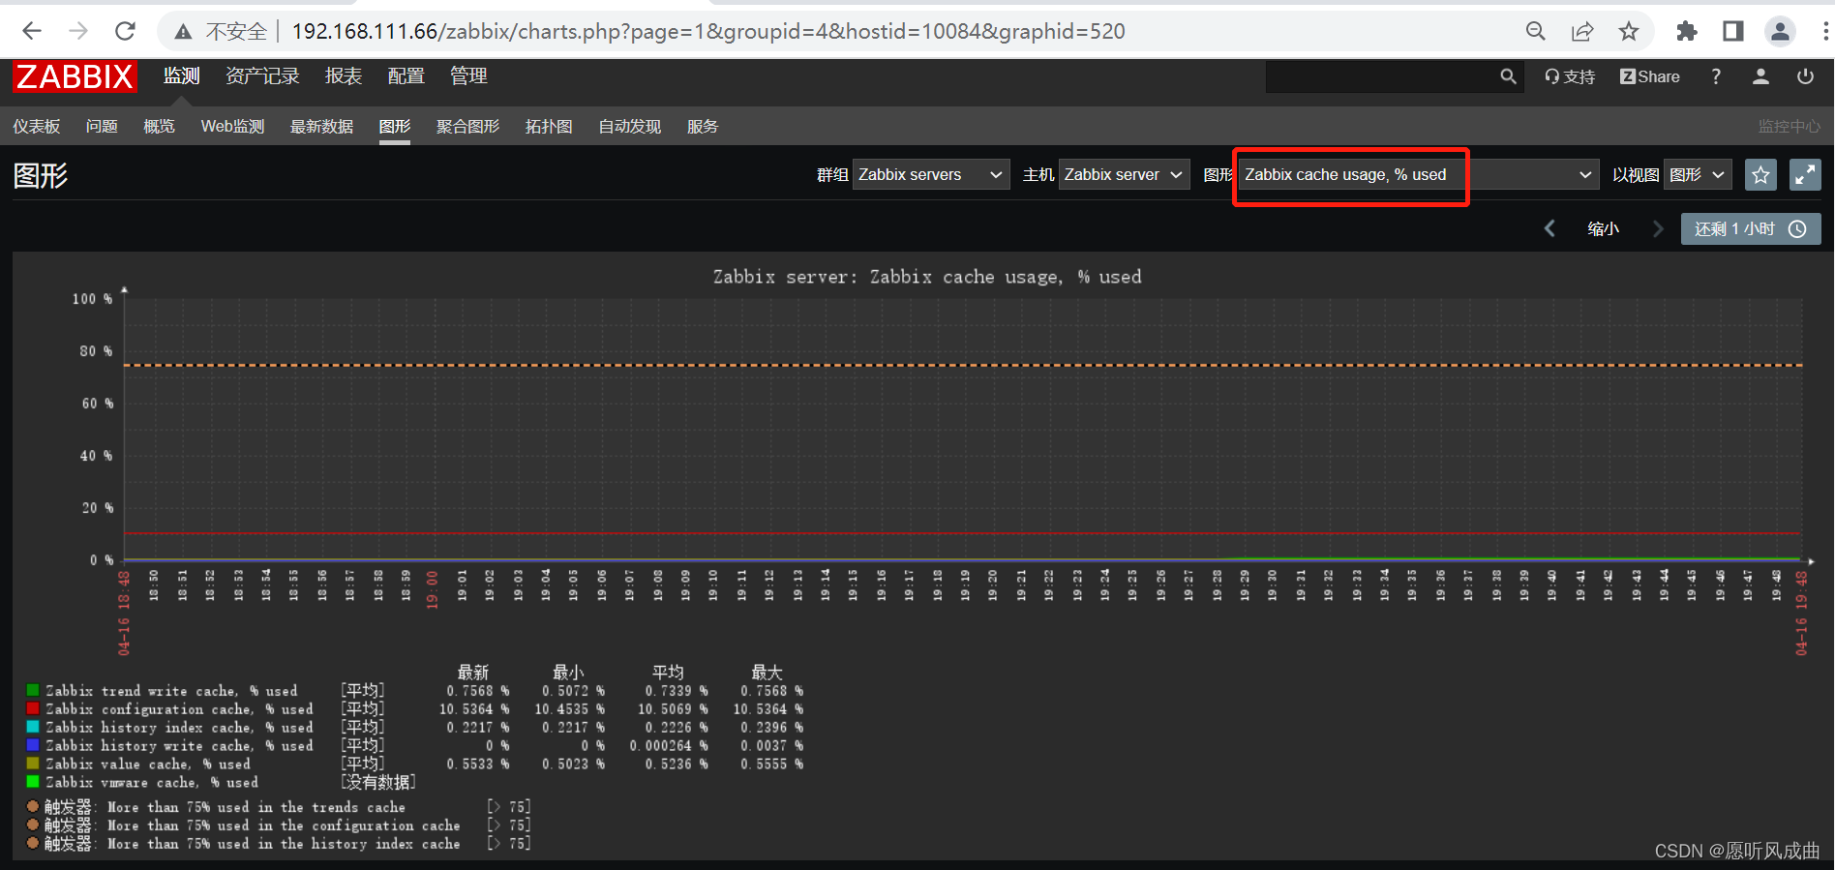The image size is (1835, 870).
Task: Click the logout power icon
Action: [x=1805, y=76]
